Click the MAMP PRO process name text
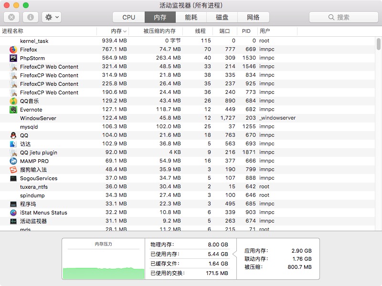 [x=34, y=161]
